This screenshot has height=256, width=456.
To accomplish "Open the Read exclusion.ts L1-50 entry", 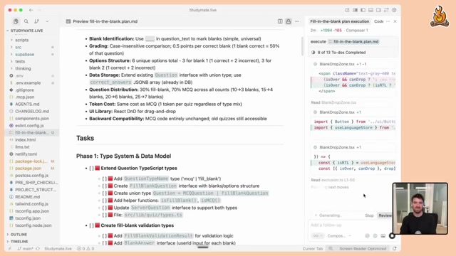I will [333, 180].
